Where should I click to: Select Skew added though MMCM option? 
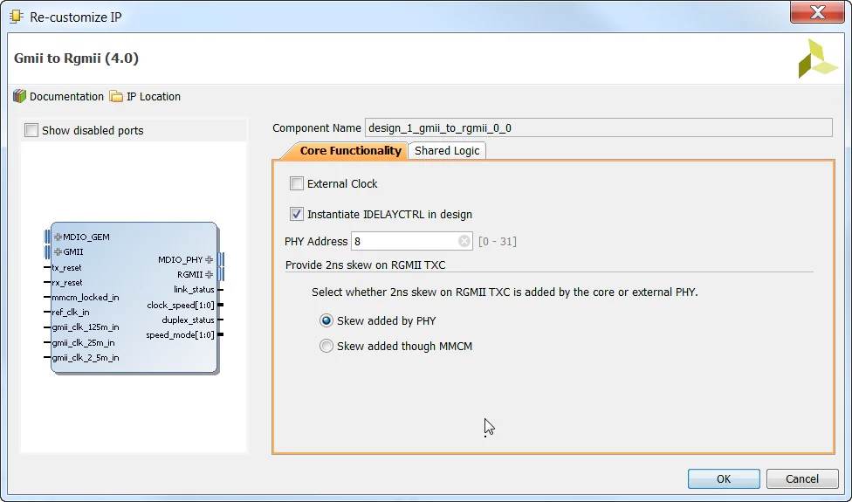click(326, 346)
